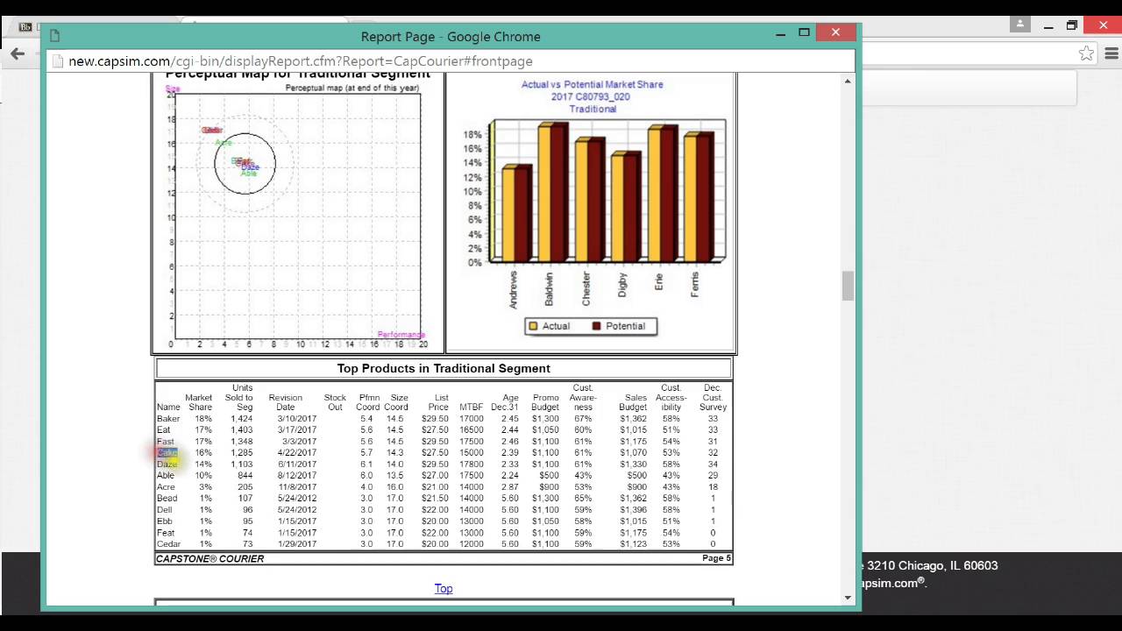Click the Andrews bar label in chart
The width and height of the screenshot is (1122, 631).
[513, 289]
